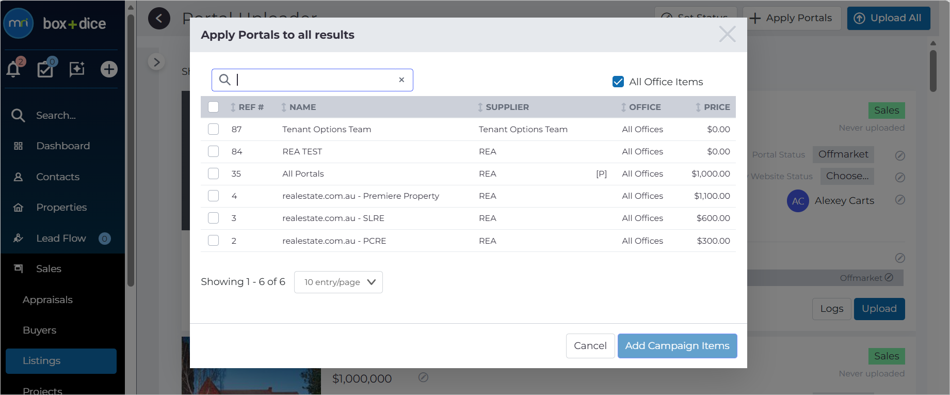This screenshot has width=950, height=395.
Task: Click the Cancel button
Action: (x=590, y=346)
